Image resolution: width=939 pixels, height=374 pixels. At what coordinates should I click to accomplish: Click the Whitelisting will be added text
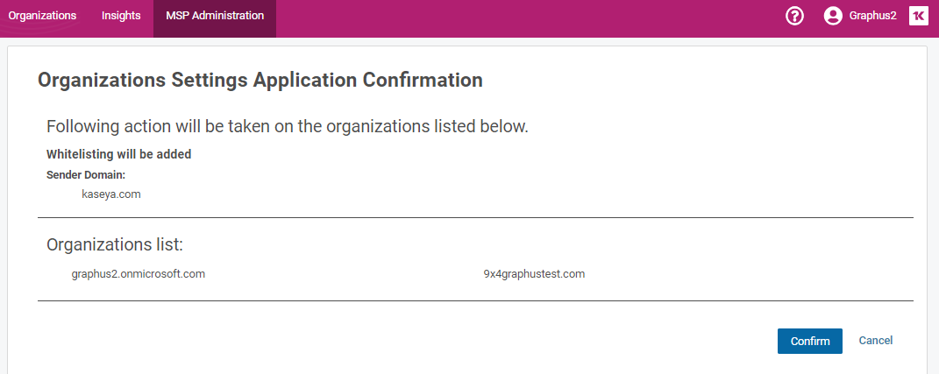tap(118, 154)
